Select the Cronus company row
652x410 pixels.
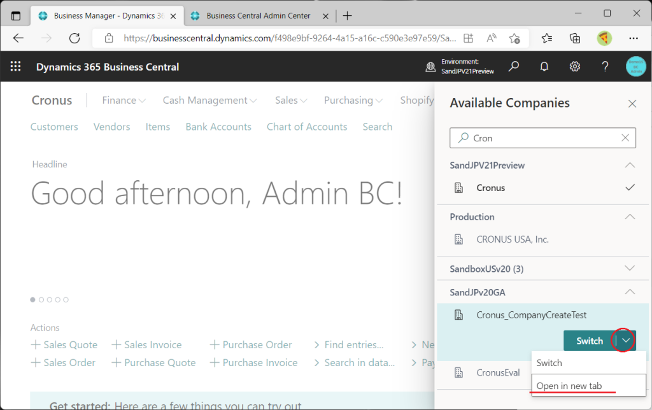tap(542, 188)
